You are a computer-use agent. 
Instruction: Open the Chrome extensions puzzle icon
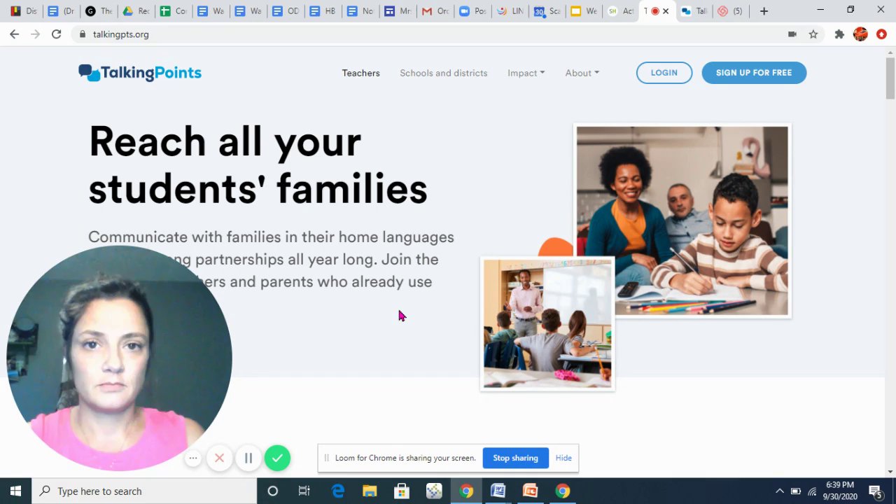click(x=839, y=34)
